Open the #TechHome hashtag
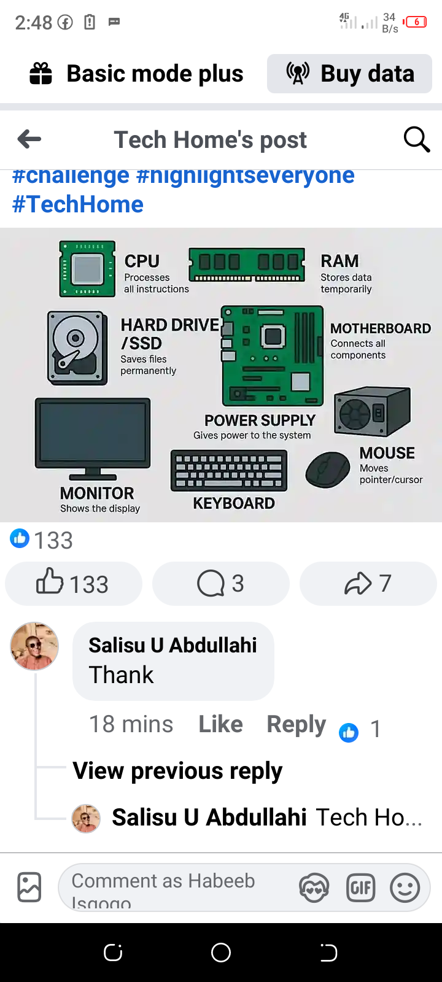 78,204
